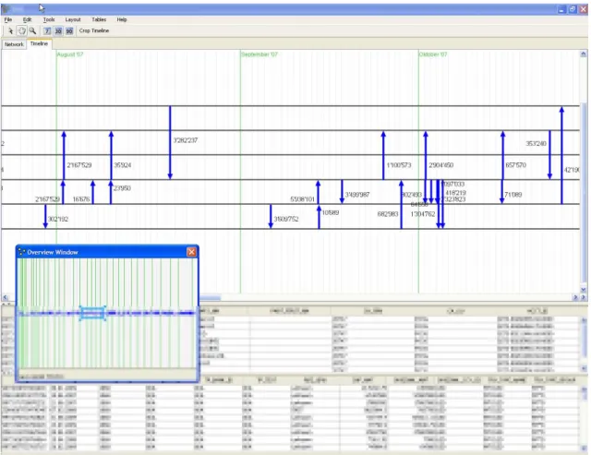Set the timeline view to 30 days
The image size is (591, 455).
click(x=58, y=30)
